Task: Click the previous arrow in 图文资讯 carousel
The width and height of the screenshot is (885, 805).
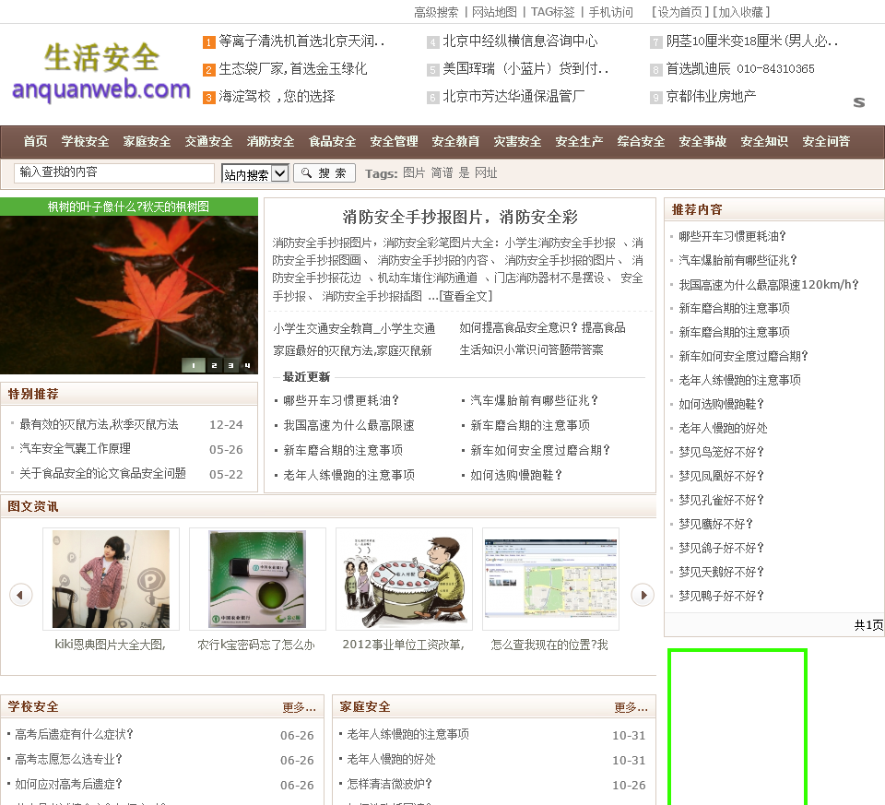Action: [x=21, y=595]
